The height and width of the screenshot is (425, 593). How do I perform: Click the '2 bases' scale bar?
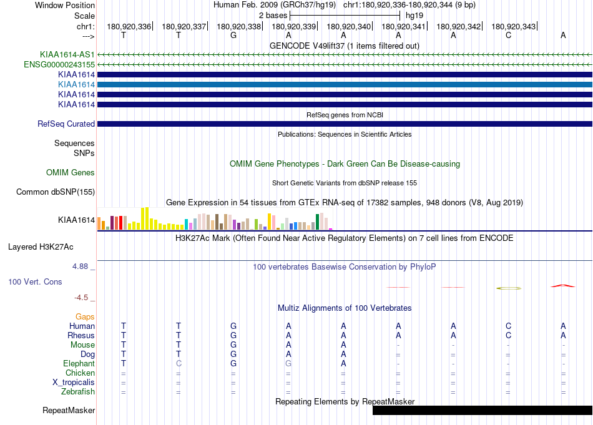(x=345, y=16)
